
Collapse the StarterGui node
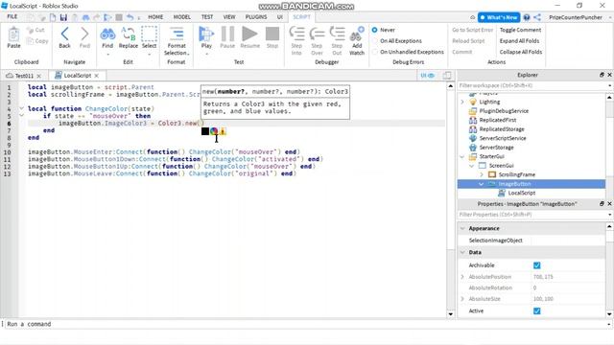462,156
